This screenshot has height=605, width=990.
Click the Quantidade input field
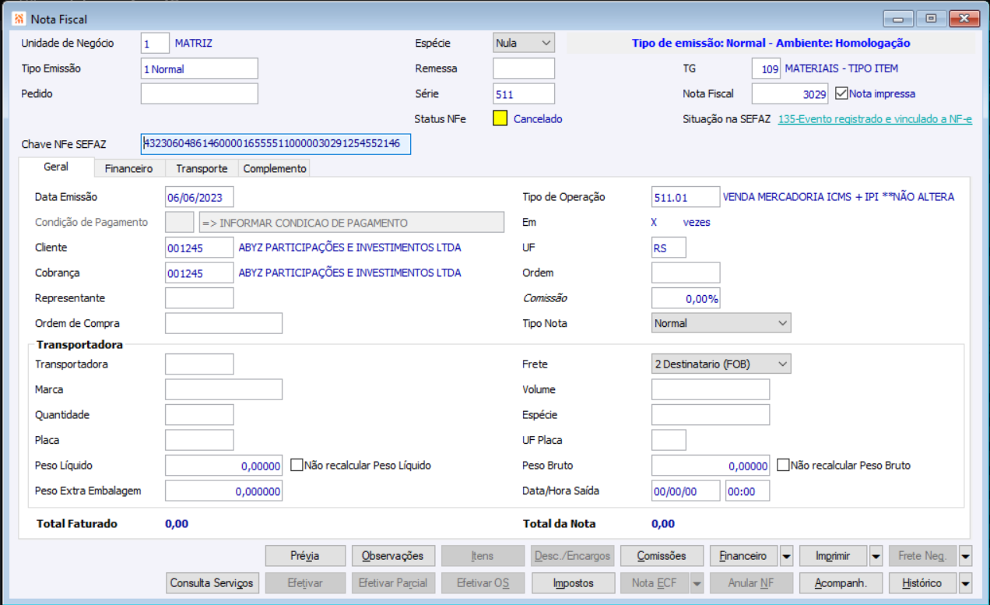pyautogui.click(x=199, y=414)
